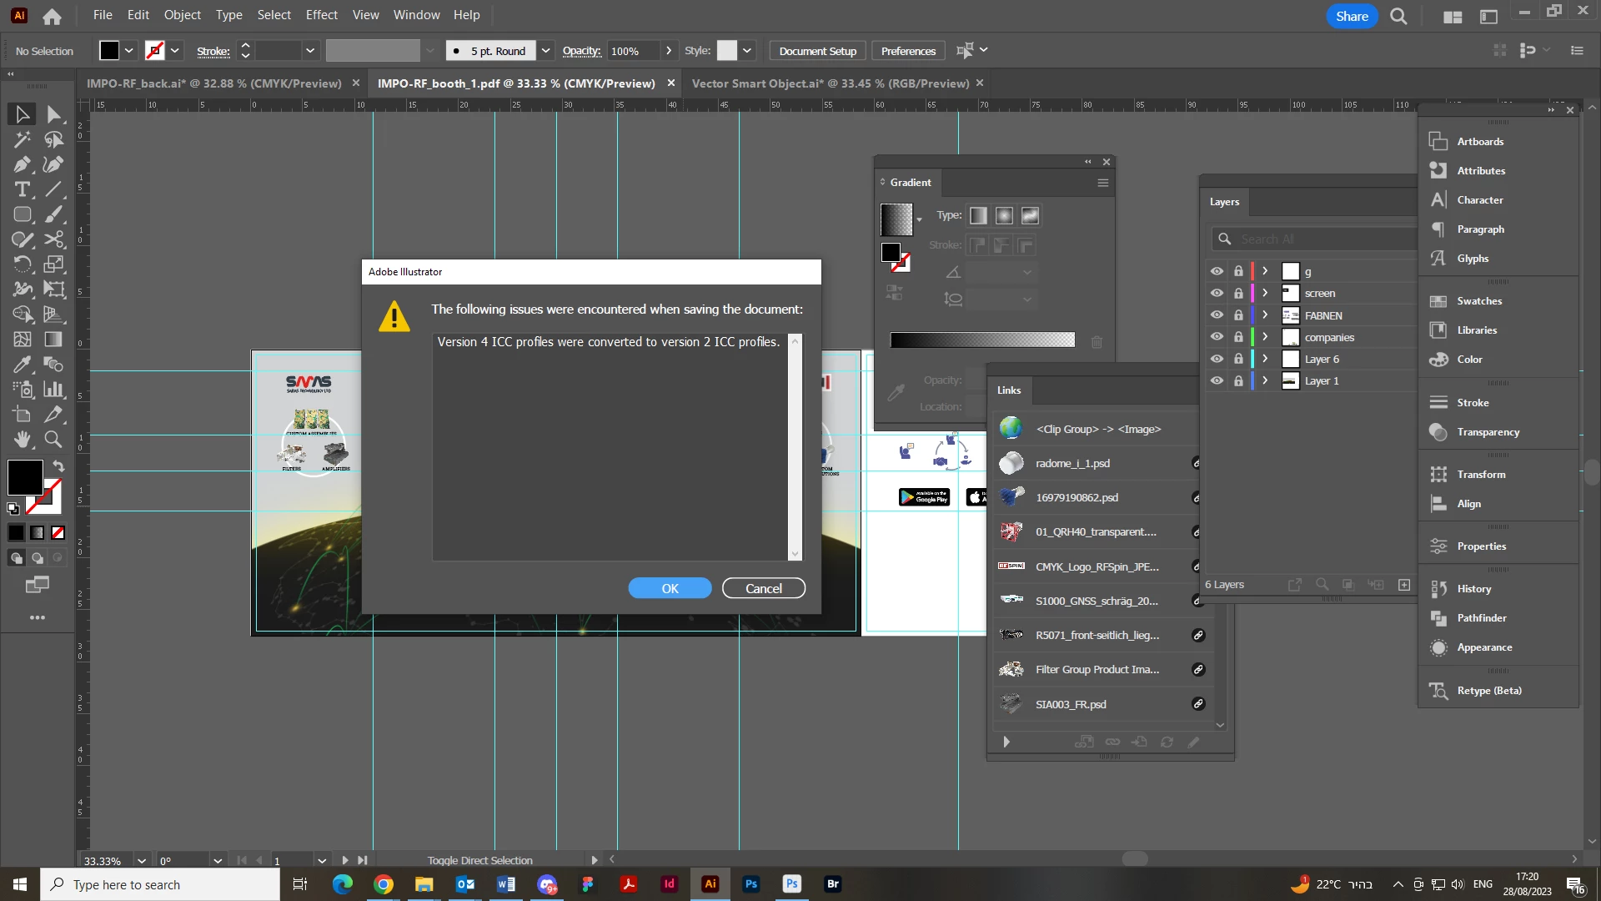Select the Hand tool
Viewport: 1601px width, 901px height.
pyautogui.click(x=23, y=440)
